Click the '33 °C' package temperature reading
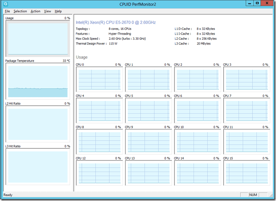The width and height of the screenshot is (276, 201). pyautogui.click(x=66, y=61)
